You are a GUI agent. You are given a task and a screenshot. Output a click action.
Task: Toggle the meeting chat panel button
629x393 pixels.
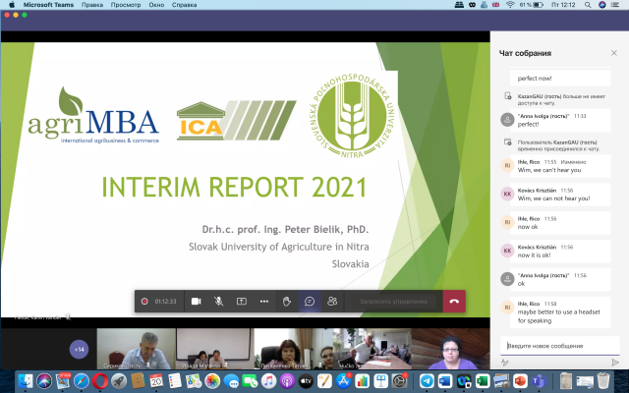[310, 302]
